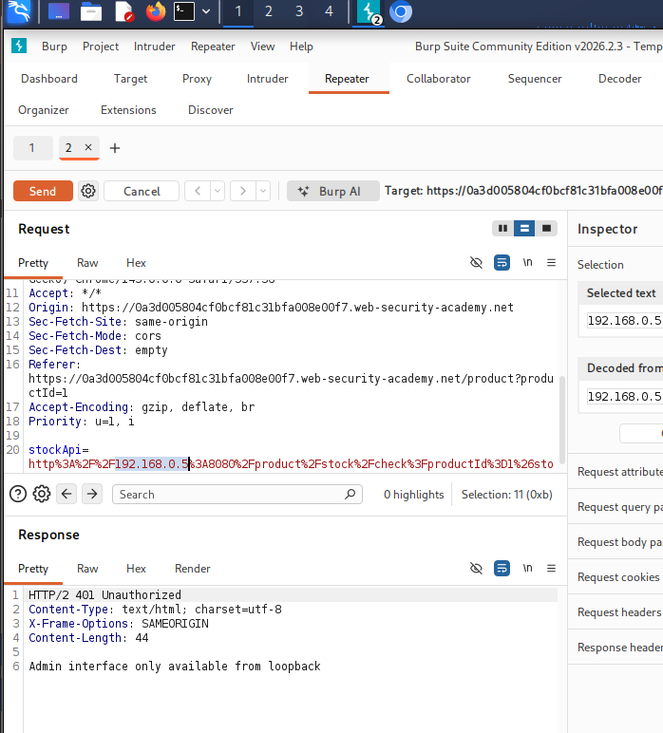663x733 pixels.
Task: Switch to the Collaborator tab
Action: 438,79
